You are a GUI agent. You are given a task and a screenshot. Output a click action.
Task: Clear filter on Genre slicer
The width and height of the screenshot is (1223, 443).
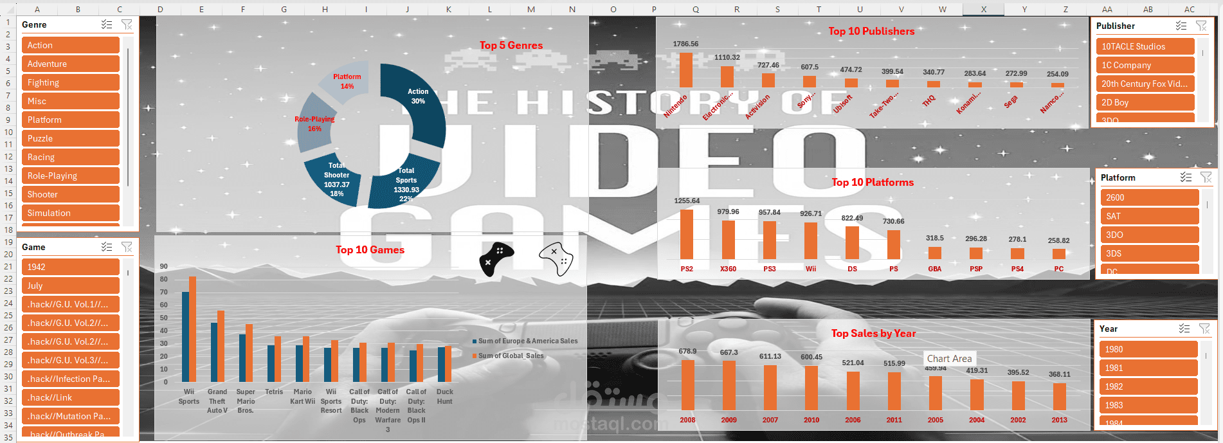(x=127, y=24)
